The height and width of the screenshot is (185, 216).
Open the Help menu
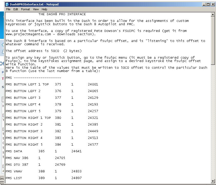44,9
